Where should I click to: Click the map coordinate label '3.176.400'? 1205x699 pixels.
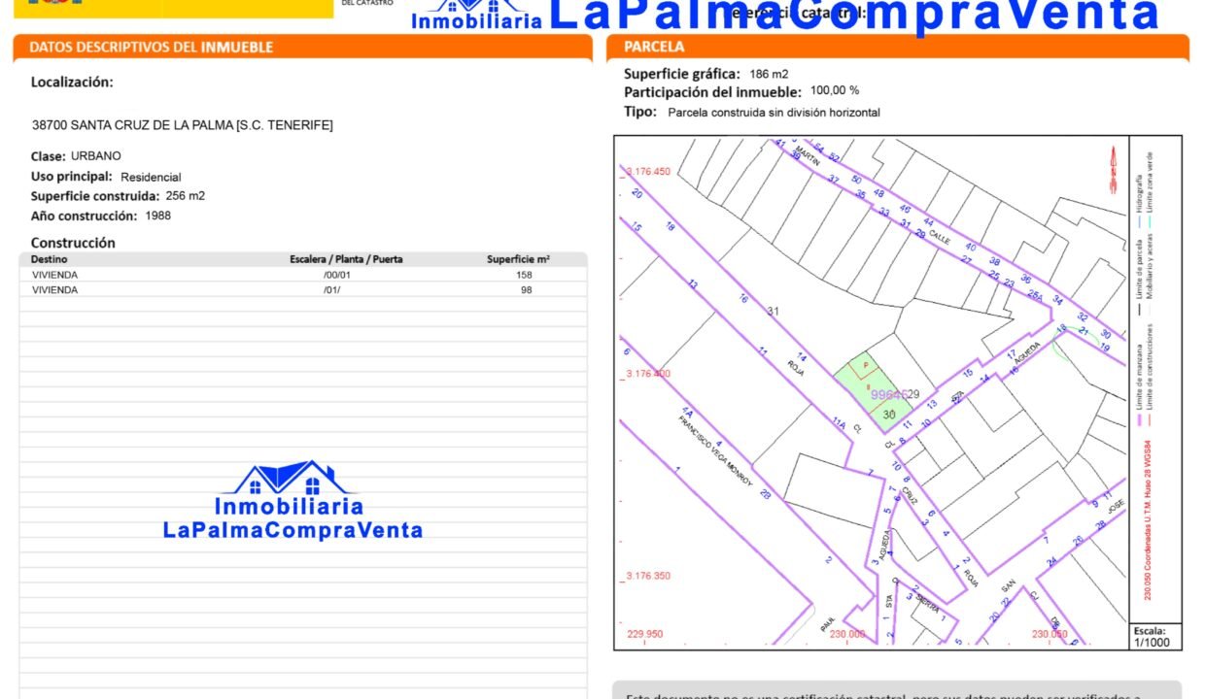[649, 374]
